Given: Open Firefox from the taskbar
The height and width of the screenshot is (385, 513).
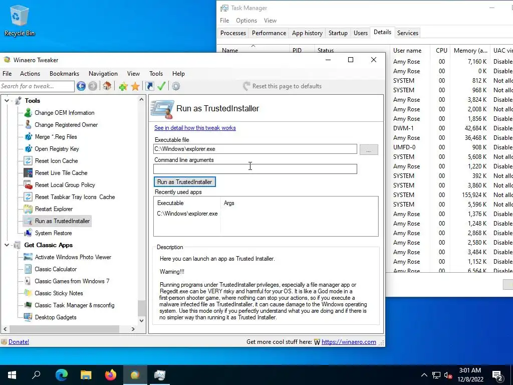Looking at the screenshot, I should pos(111,374).
